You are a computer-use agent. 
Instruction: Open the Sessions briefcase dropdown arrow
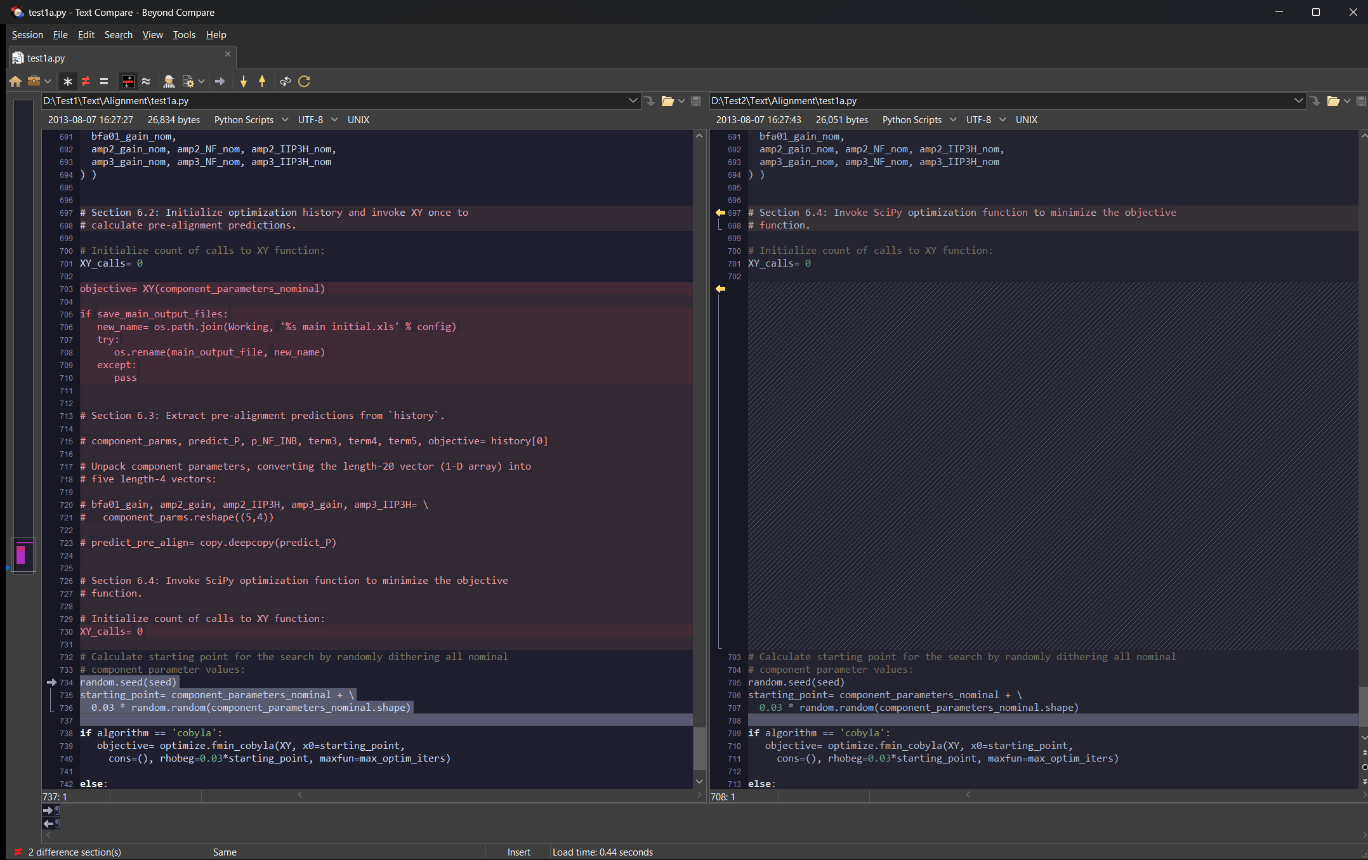(x=48, y=81)
